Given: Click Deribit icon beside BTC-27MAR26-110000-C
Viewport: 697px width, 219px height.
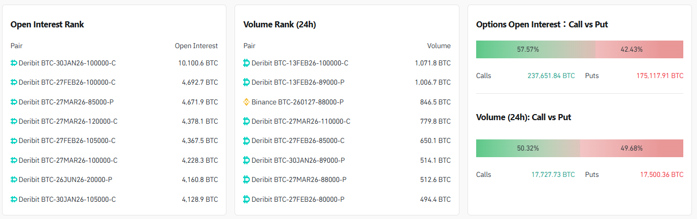Looking at the screenshot, I should [x=247, y=121].
